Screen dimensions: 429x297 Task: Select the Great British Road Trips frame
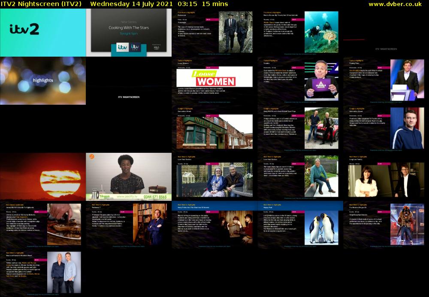300,129
